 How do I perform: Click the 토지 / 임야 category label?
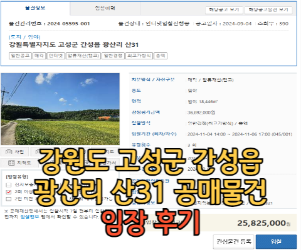[24, 37]
